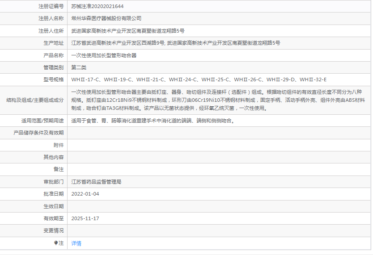The image size is (373, 255).
Task: Click the 生产地址 address text
Action: click(x=176, y=43)
